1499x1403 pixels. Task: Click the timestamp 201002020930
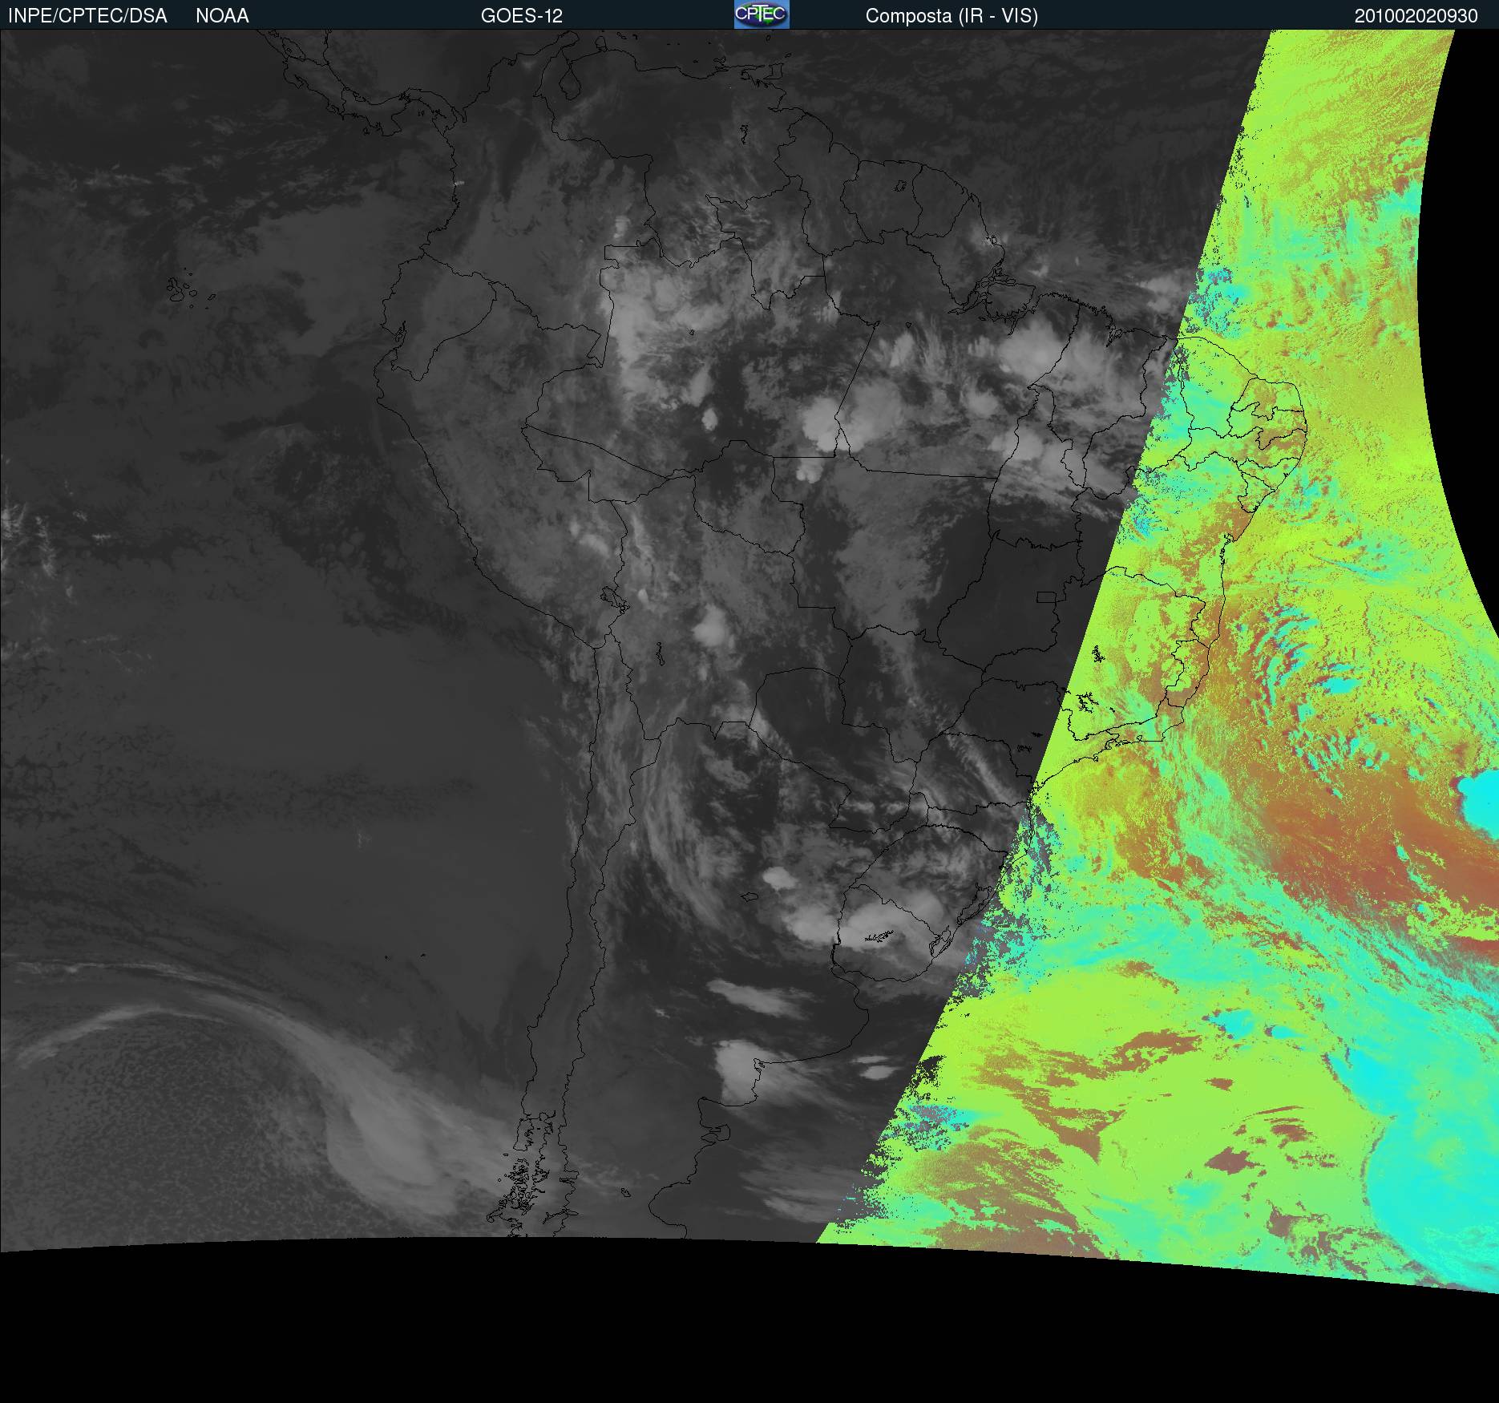(1416, 16)
